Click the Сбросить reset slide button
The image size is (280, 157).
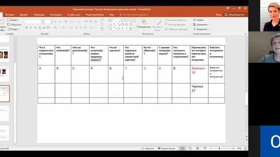14,24
